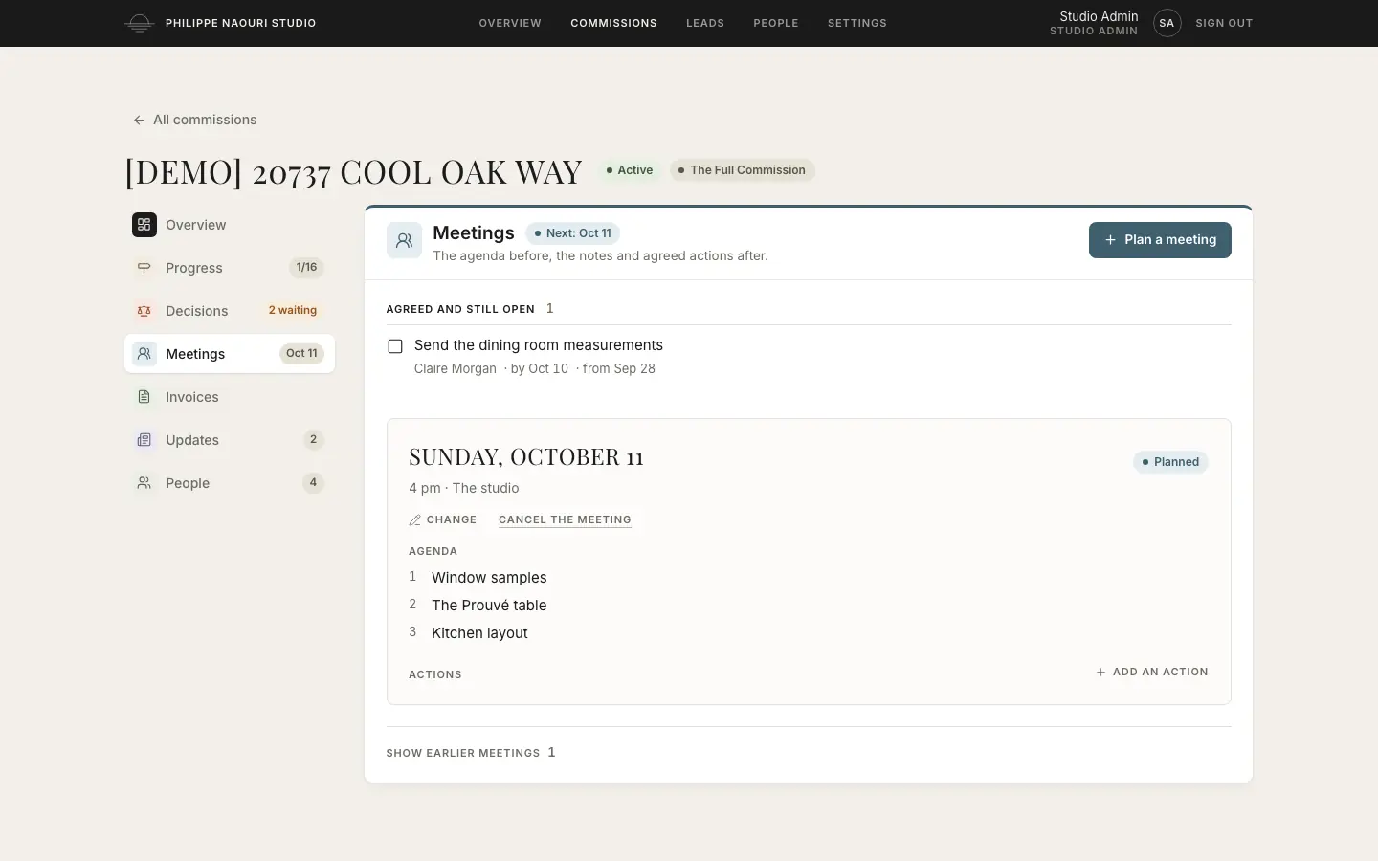Click the Claire Morgan assignee name
The image size is (1378, 861).
[x=456, y=369]
